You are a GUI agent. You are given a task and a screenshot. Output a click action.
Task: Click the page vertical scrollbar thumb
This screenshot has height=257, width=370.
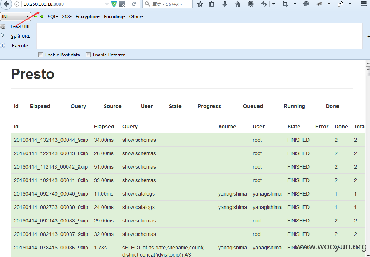click(368, 71)
